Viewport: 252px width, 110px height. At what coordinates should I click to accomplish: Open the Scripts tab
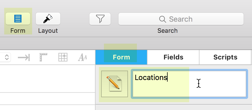point(225,57)
